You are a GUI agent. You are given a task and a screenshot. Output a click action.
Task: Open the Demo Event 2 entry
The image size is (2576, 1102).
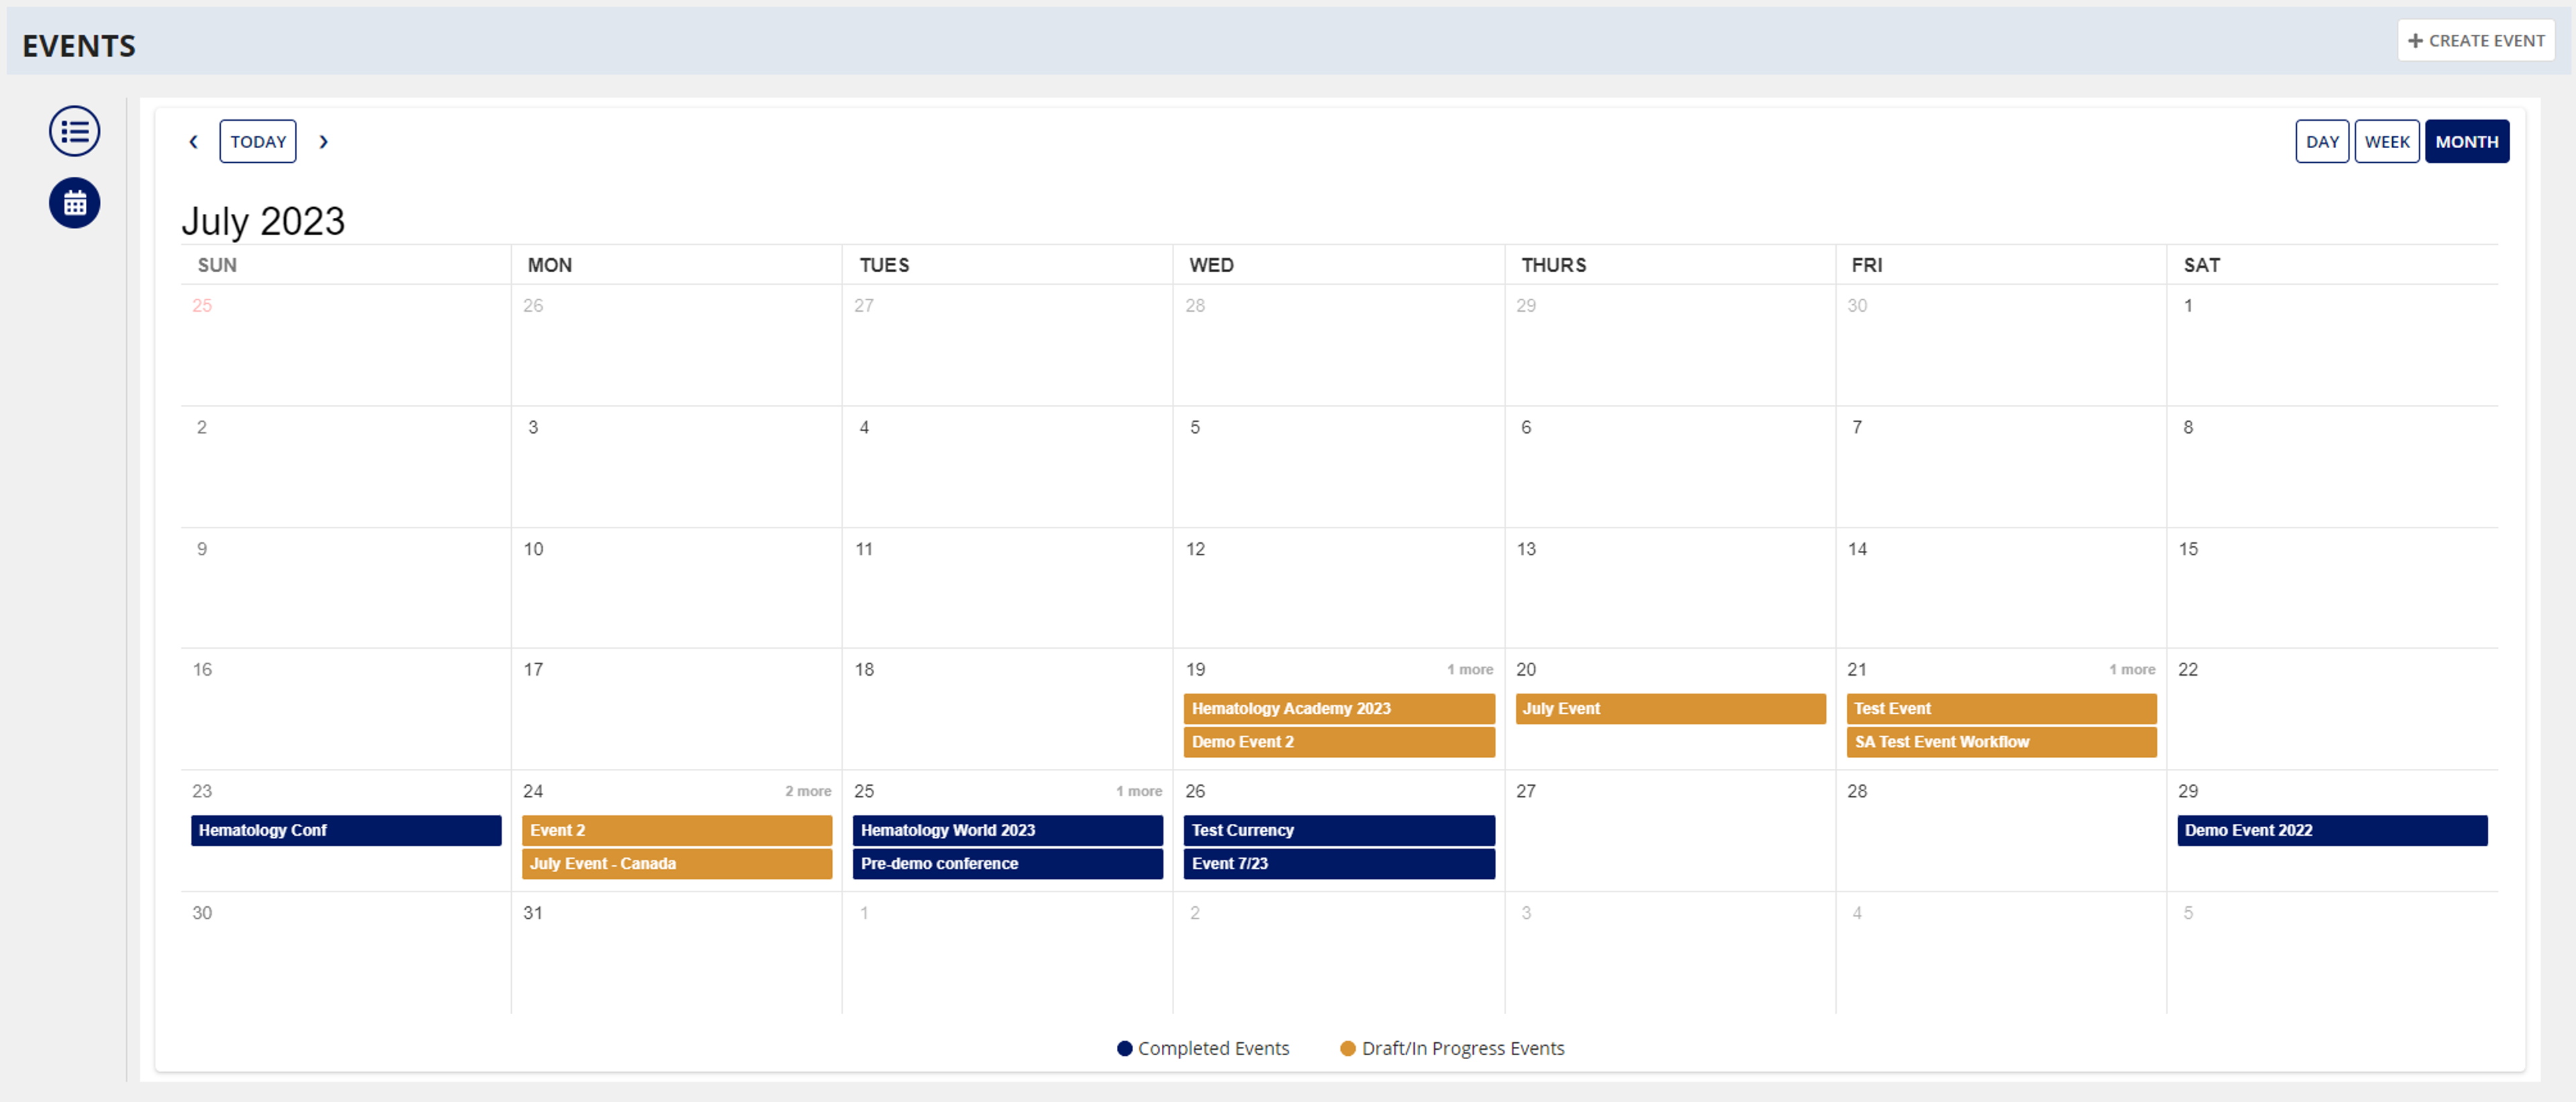tap(1339, 741)
